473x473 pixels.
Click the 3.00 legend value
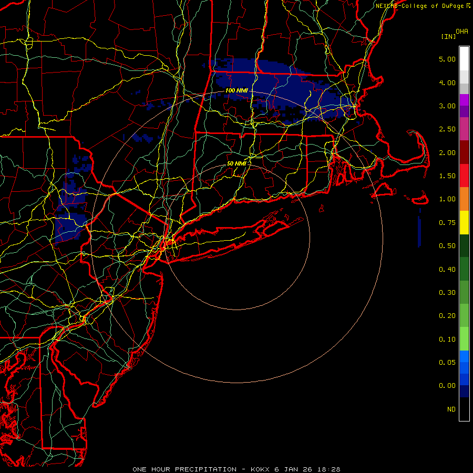[447, 106]
